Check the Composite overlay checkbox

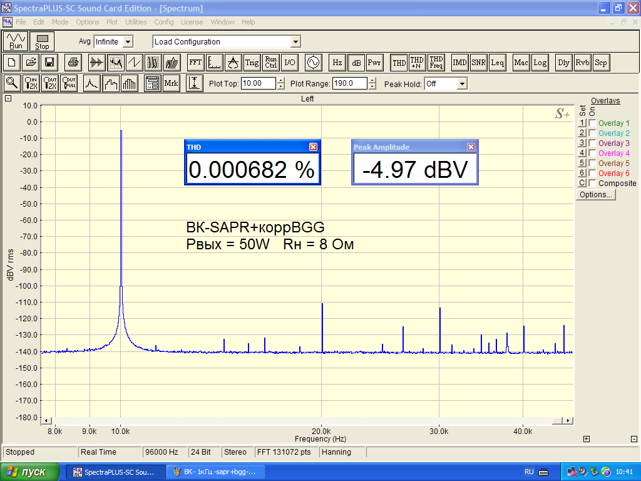click(592, 184)
